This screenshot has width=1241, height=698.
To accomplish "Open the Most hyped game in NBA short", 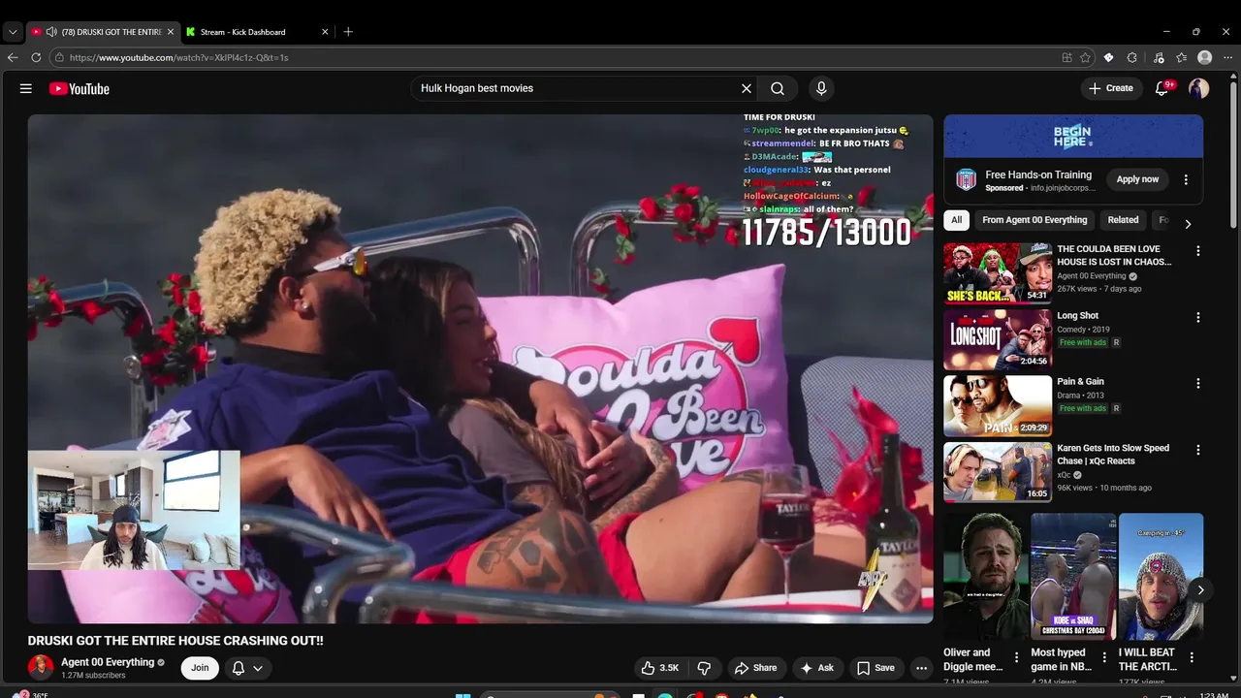I will 1073,577.
